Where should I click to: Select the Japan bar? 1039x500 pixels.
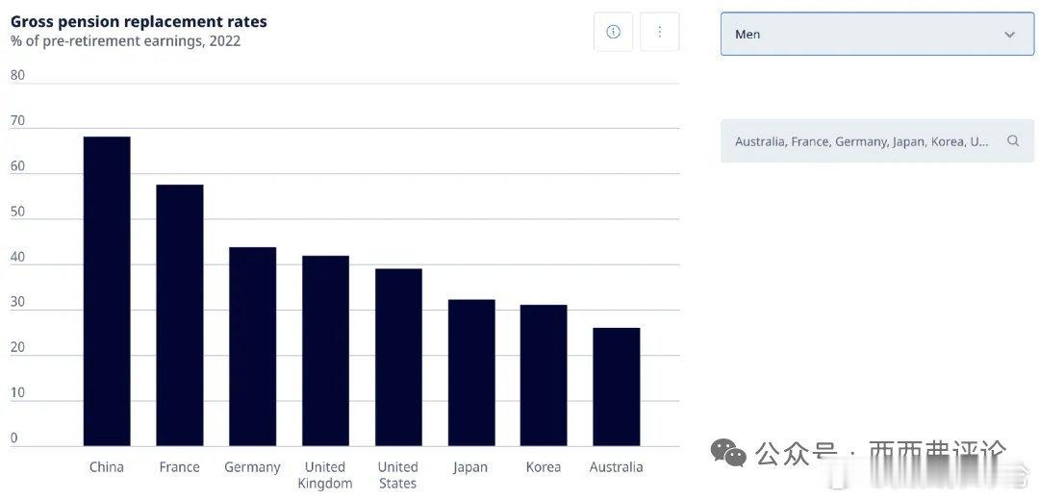471,372
